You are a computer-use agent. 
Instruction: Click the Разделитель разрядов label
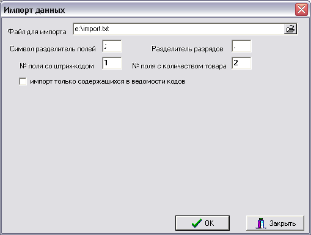(188, 49)
